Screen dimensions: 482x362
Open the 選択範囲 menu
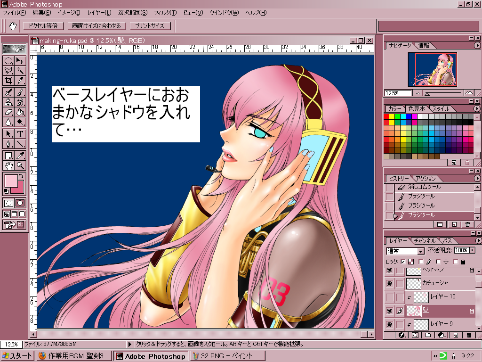(x=132, y=13)
